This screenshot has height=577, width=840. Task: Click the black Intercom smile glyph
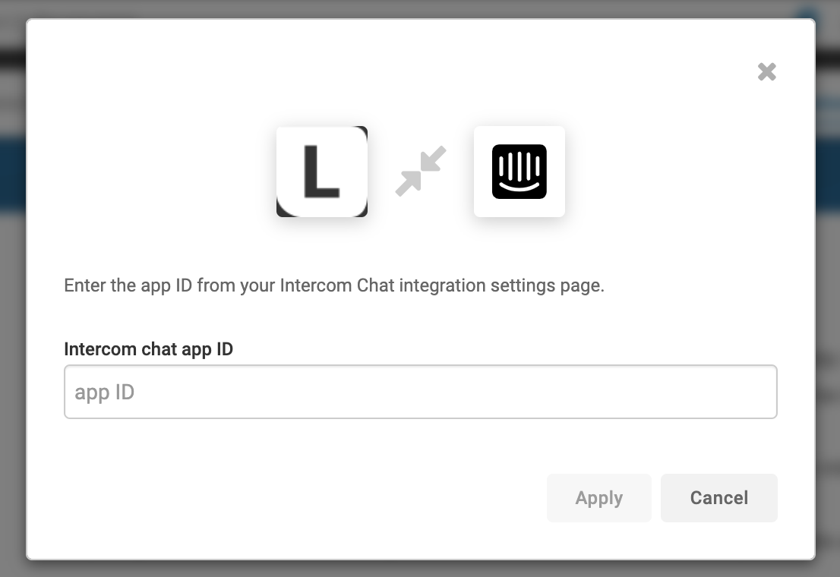[x=519, y=172]
